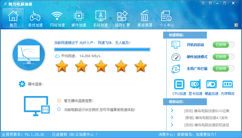This screenshot has height=138, width=242.
Task: Click the network speed gauge monitor icon
Action: point(28,55)
